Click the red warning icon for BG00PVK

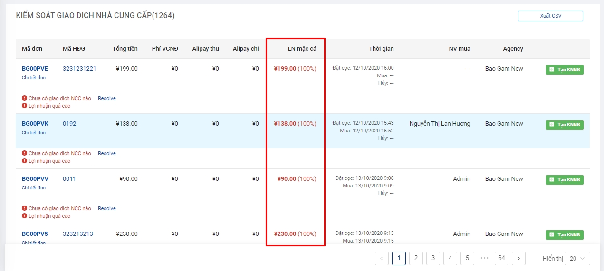[x=24, y=154]
